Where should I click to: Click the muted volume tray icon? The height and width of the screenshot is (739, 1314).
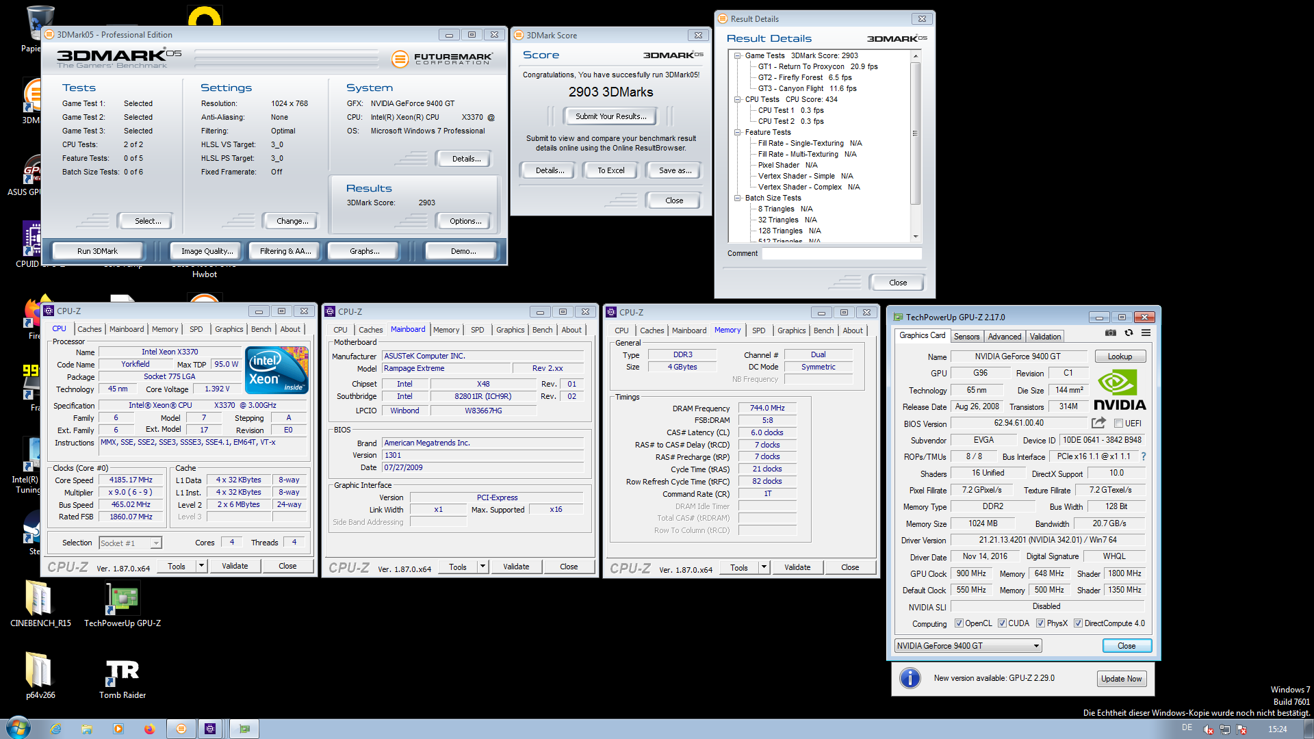1209,729
